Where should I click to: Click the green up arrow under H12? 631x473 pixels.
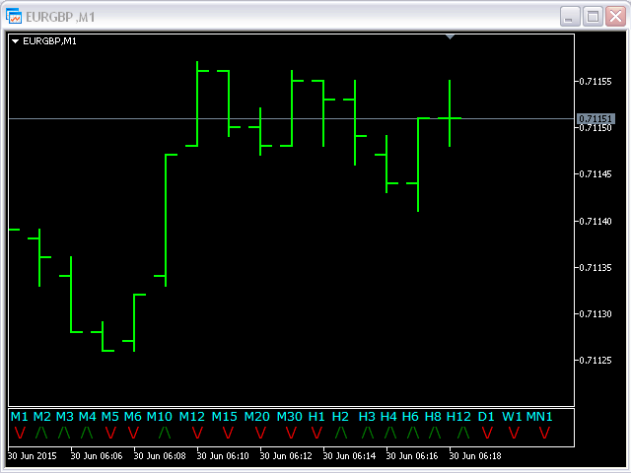(x=463, y=434)
